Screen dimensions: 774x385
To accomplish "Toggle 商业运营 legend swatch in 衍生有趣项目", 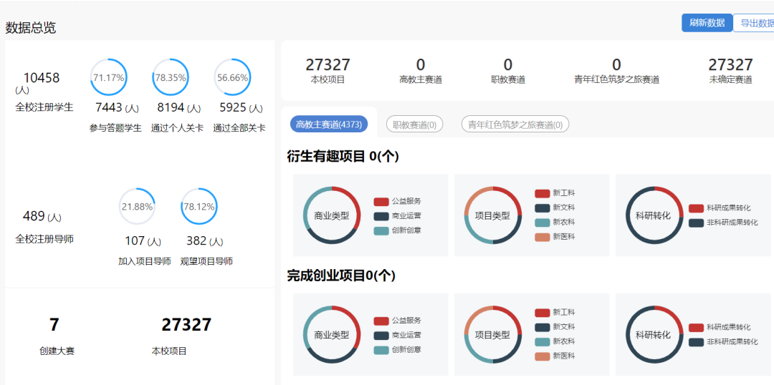I will pyautogui.click(x=381, y=216).
